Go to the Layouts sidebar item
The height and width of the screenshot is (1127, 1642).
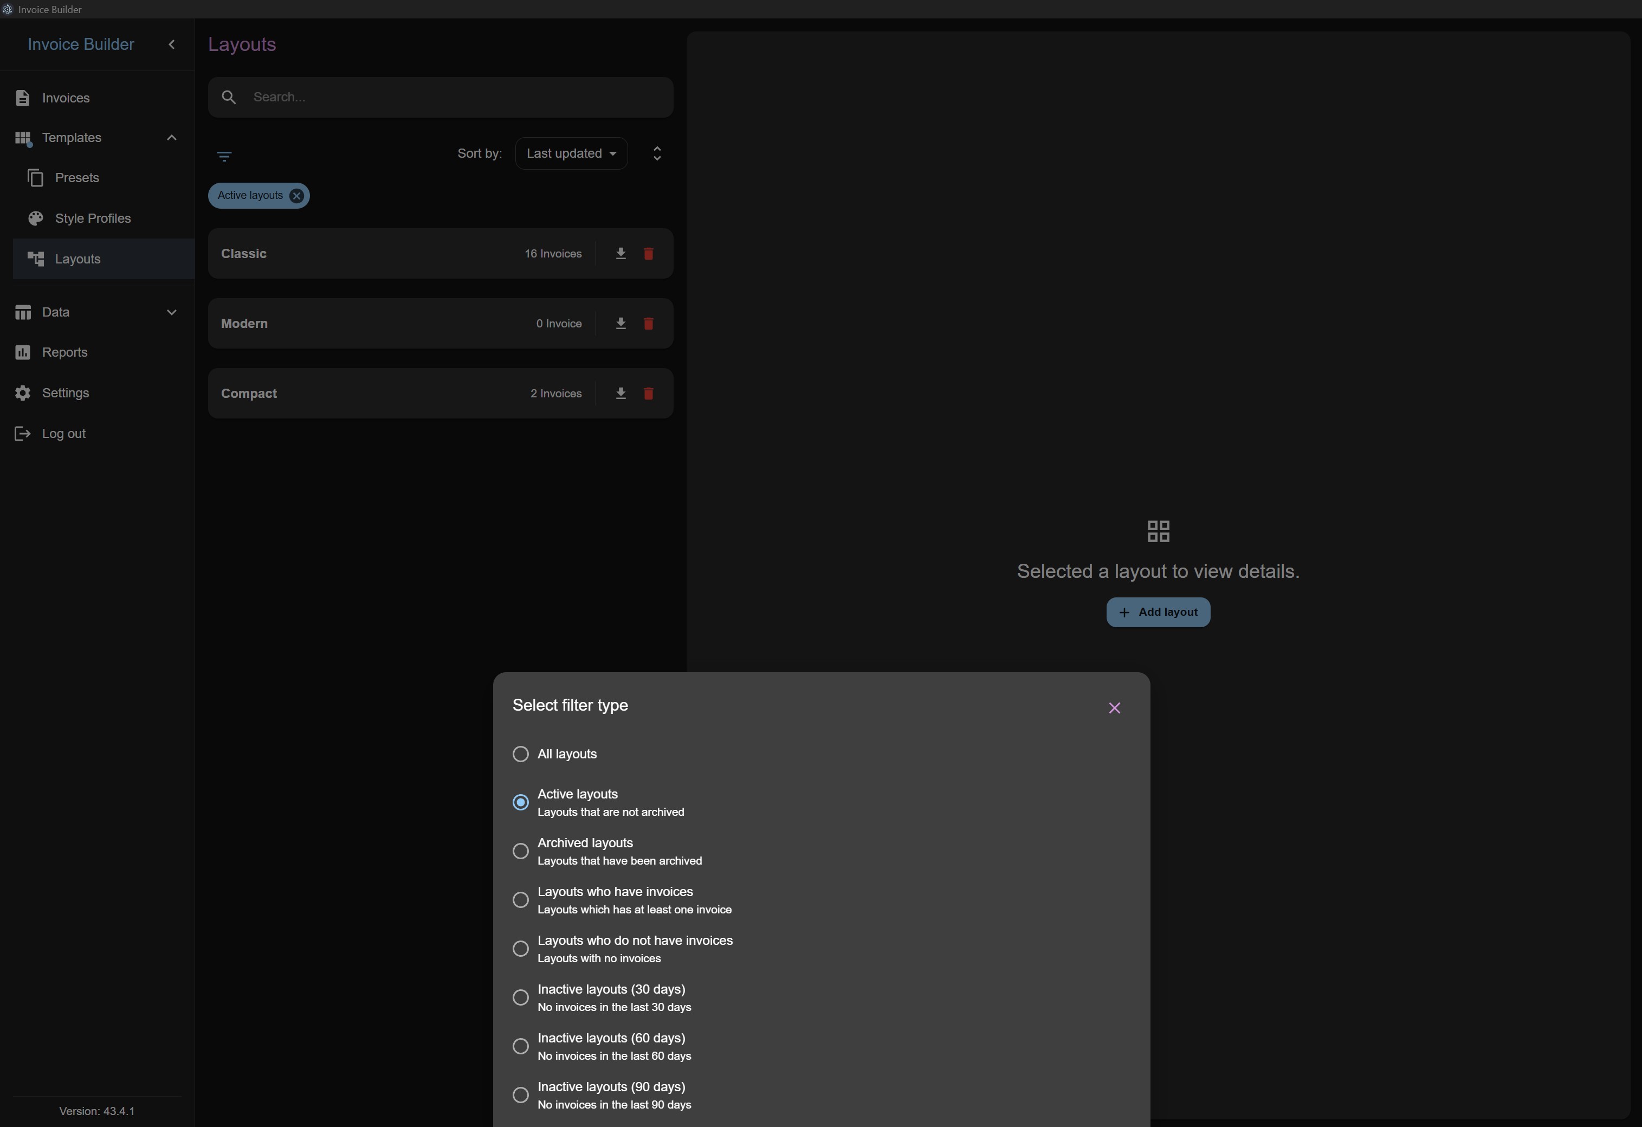point(103,259)
